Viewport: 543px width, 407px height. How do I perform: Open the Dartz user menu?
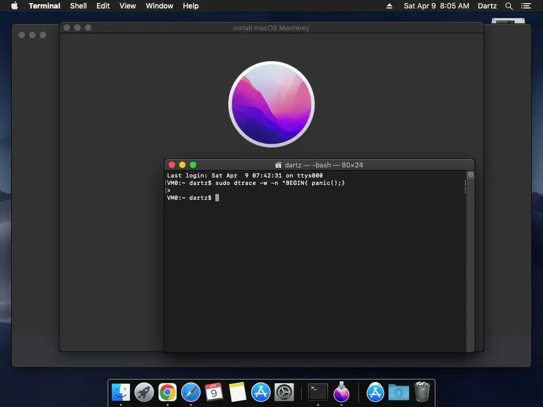(487, 6)
